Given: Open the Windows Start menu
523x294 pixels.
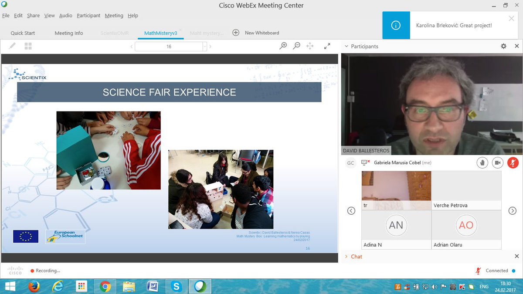Looking at the screenshot, I should (x=10, y=286).
